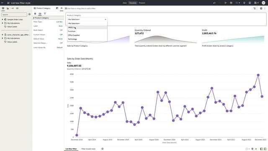Viewport: 268px width, 151px height.
Task: Click the Profit tile value 2,803,463.76
Action: tap(209, 34)
